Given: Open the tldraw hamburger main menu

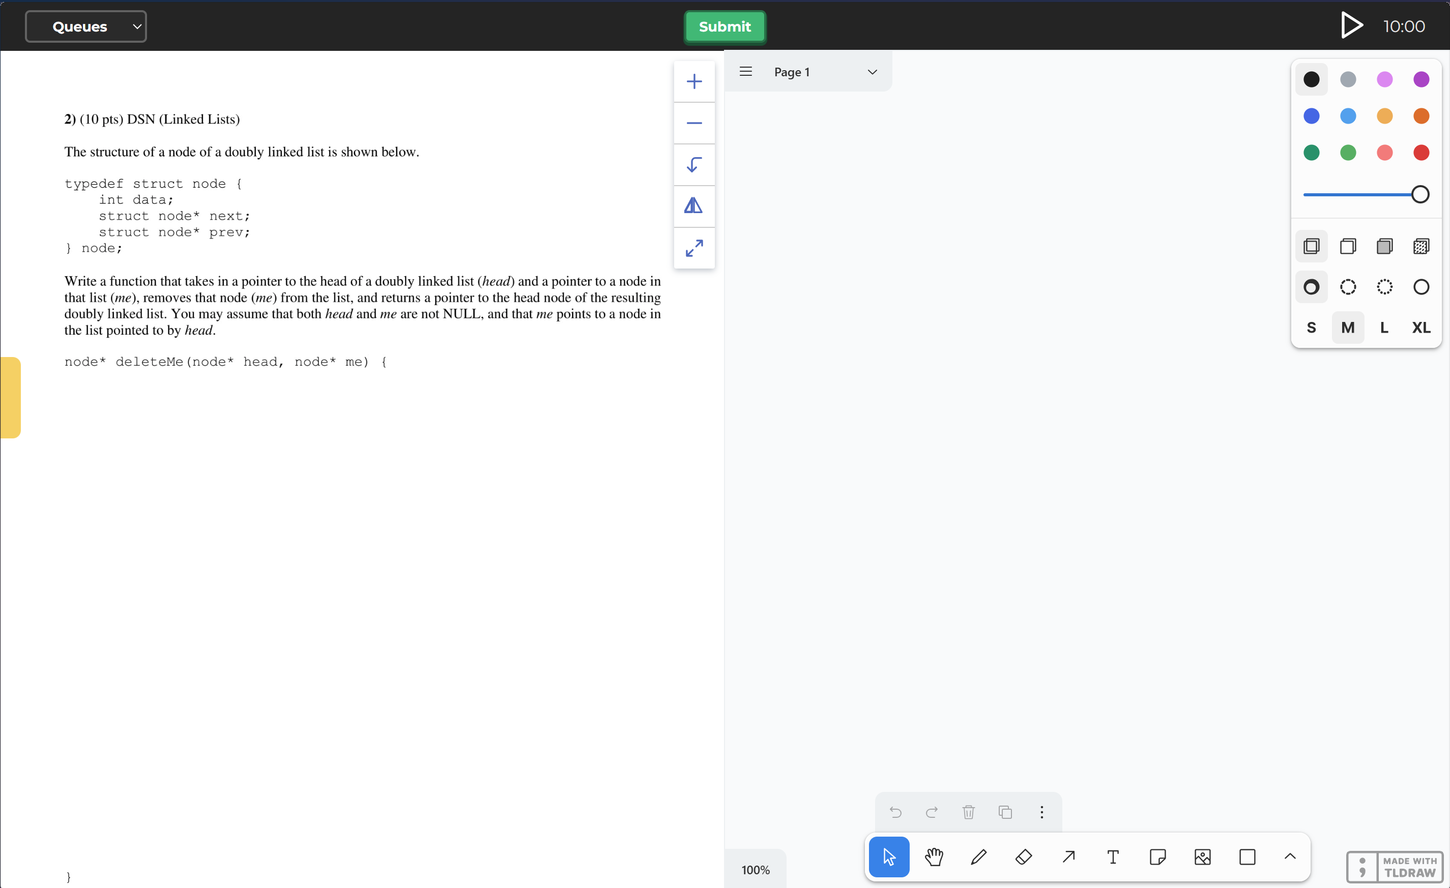Looking at the screenshot, I should click(745, 72).
